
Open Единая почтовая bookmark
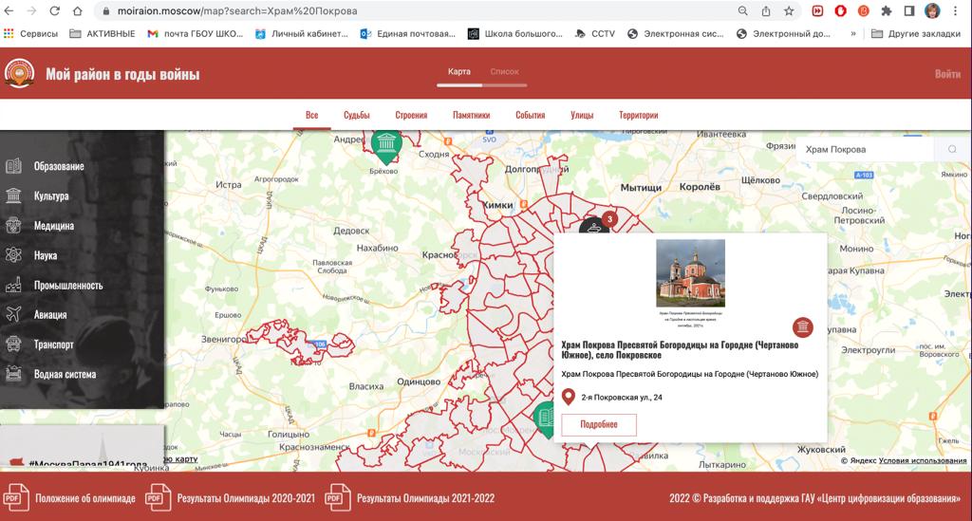tap(408, 33)
